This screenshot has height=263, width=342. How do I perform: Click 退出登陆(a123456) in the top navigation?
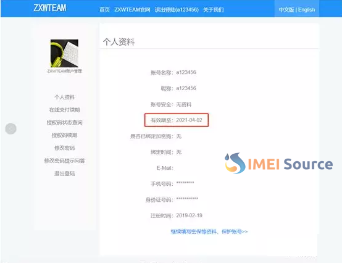177,10
